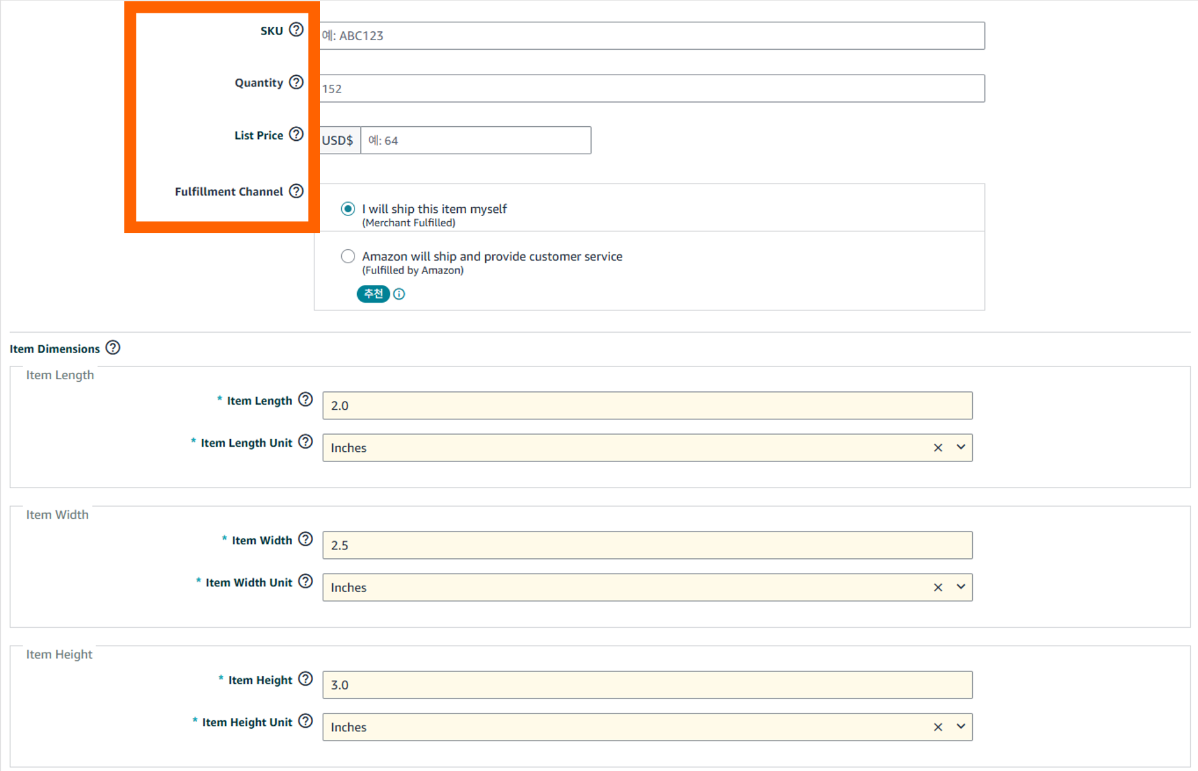Image resolution: width=1198 pixels, height=771 pixels.
Task: Click into the List Price field
Action: 476,140
